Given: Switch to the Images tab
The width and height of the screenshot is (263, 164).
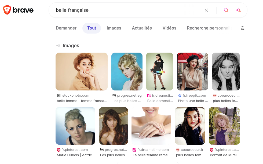Looking at the screenshot, I should pyautogui.click(x=114, y=28).
